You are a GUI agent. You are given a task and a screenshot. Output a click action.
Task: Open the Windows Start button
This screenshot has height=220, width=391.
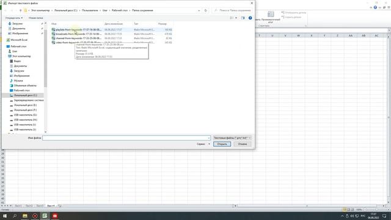click(5, 216)
